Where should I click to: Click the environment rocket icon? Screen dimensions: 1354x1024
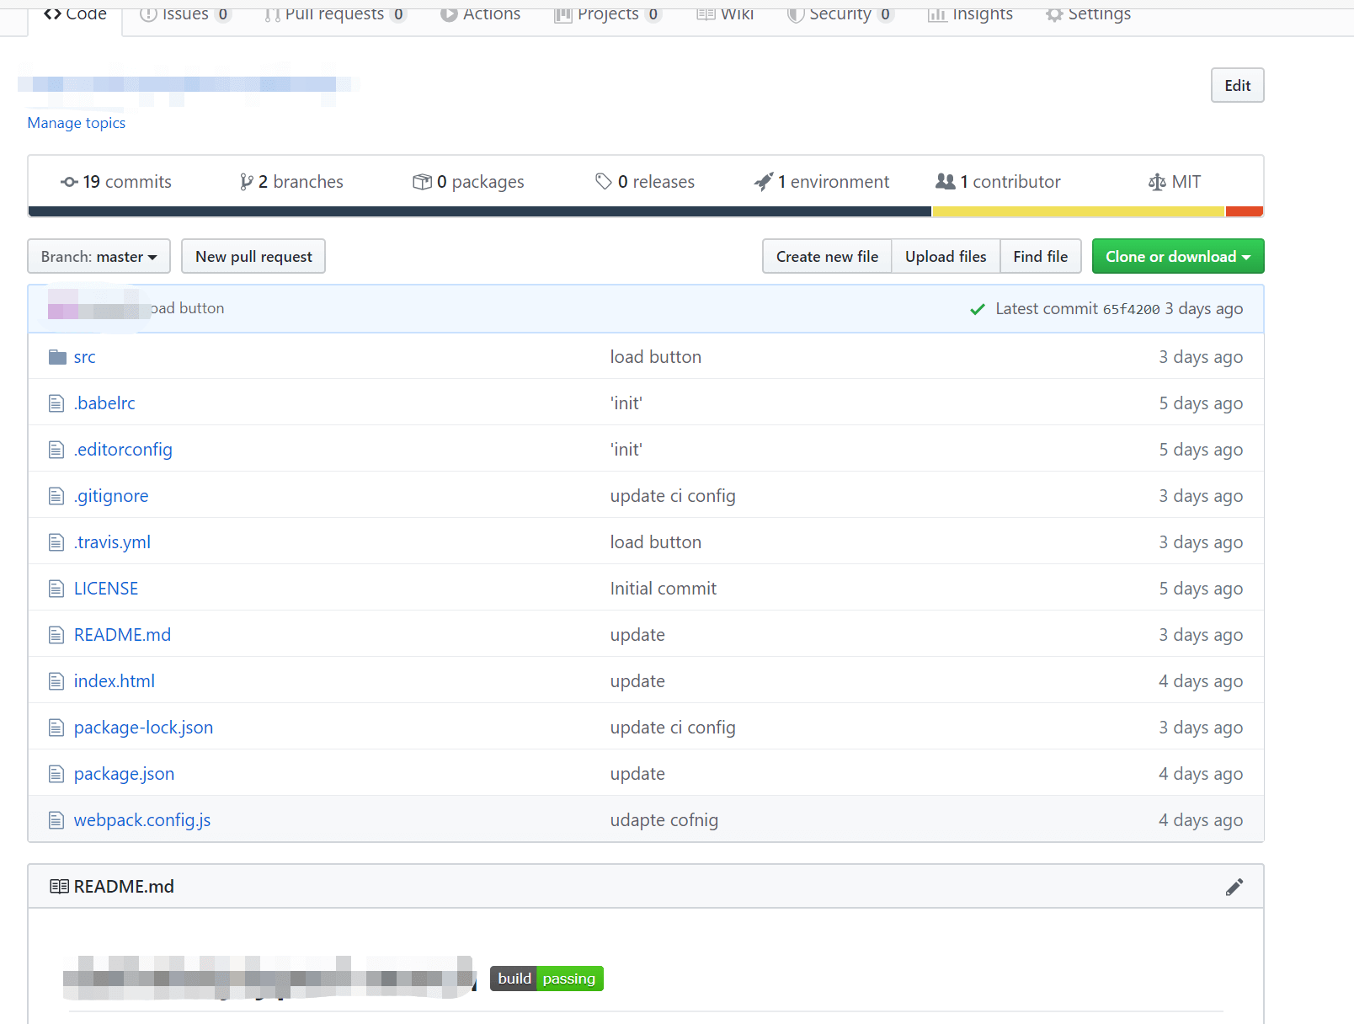click(x=763, y=181)
